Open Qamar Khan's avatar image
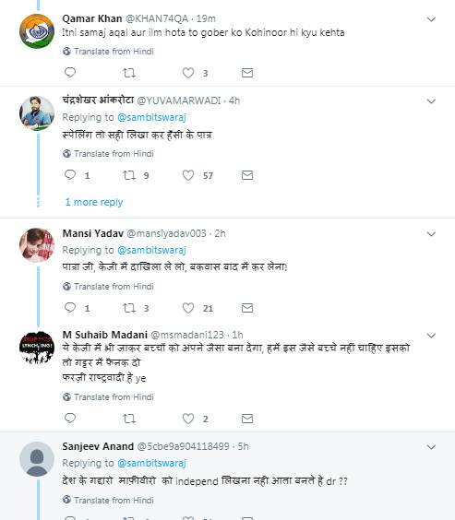The height and width of the screenshot is (520, 455). (37, 31)
